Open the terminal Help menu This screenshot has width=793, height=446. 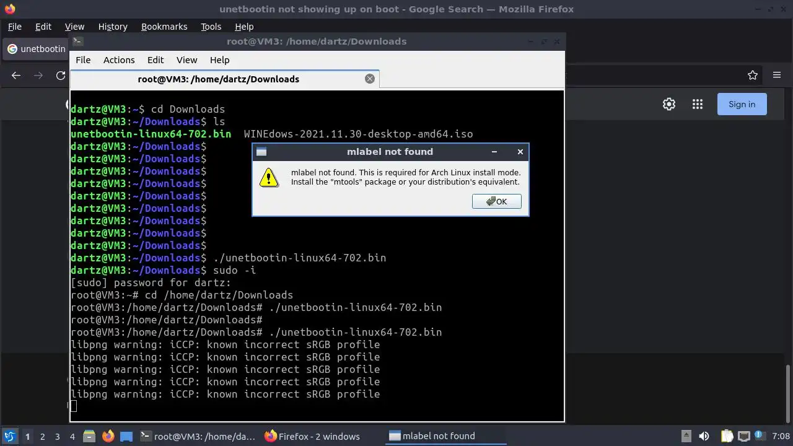pos(220,60)
